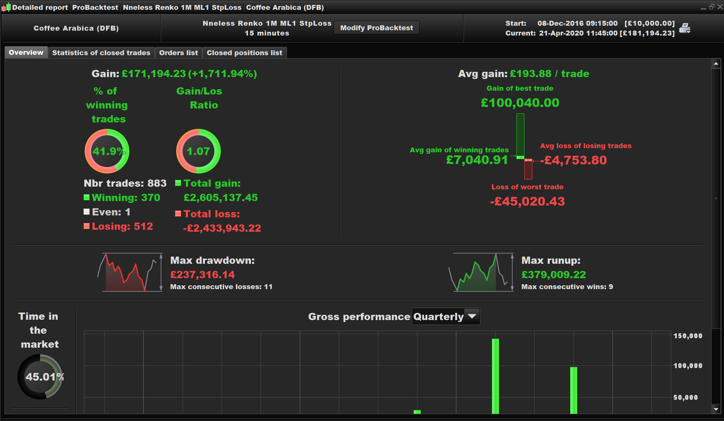The image size is (724, 421).
Task: Click Max consecutive wins: 9 text
Action: (x=567, y=287)
